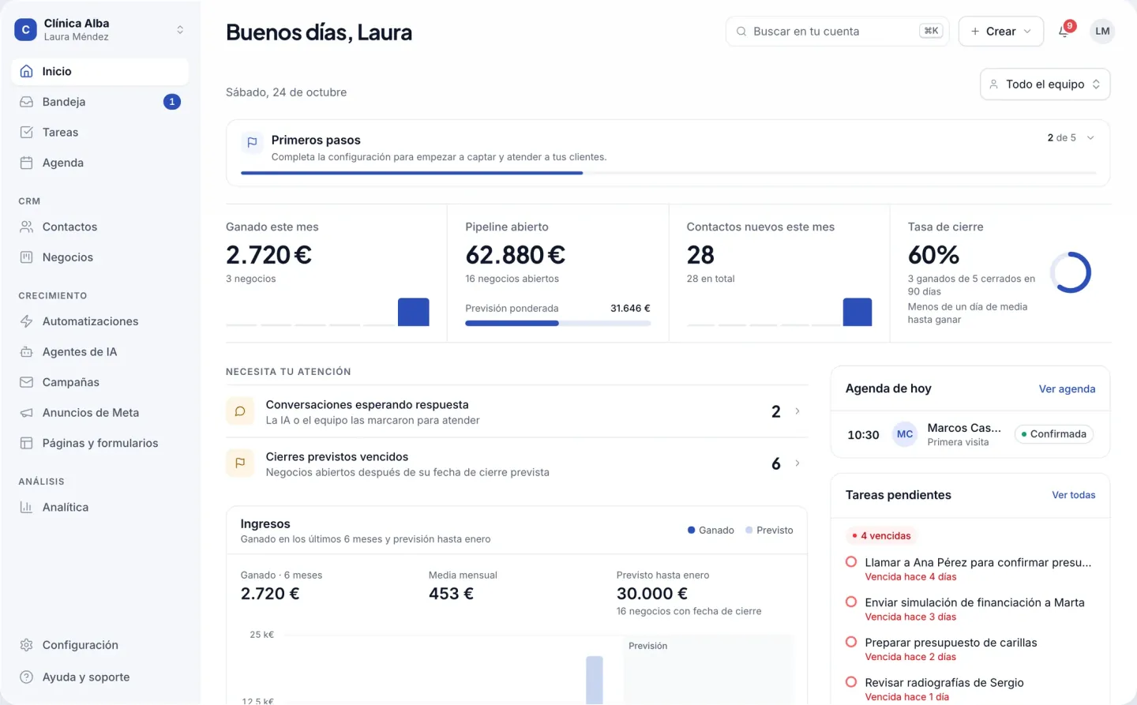This screenshot has height=705, width=1137.
Task: Click the notifications bell icon
Action: click(1064, 32)
